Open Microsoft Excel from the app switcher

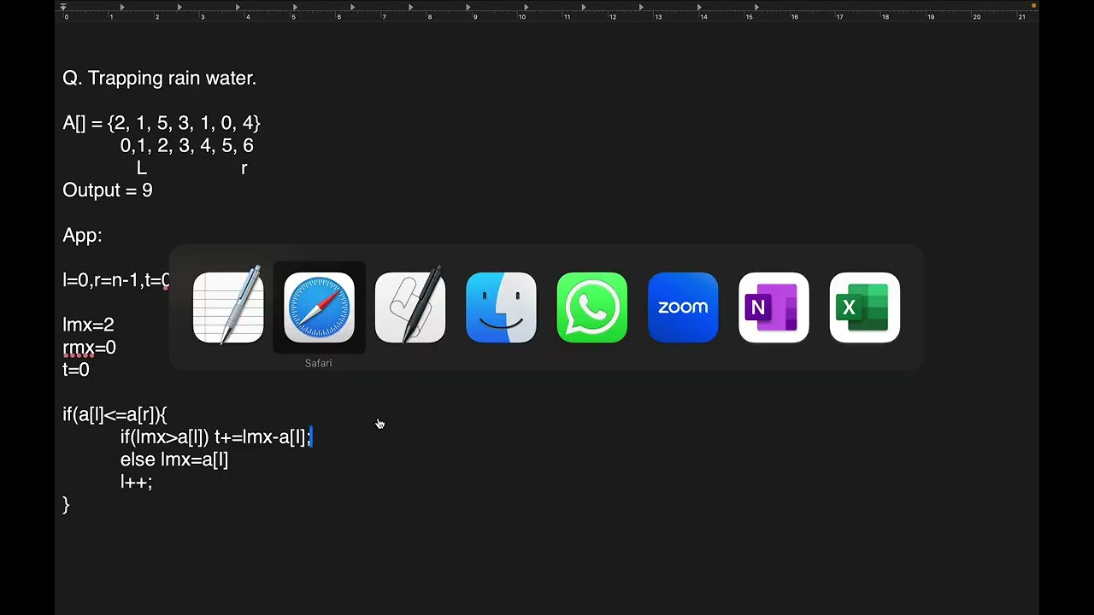865,307
